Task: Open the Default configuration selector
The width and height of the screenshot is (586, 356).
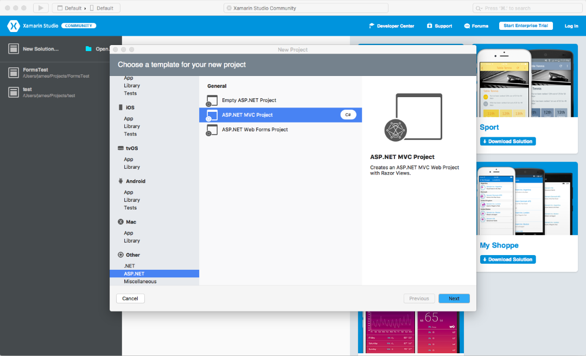Action: [x=69, y=8]
